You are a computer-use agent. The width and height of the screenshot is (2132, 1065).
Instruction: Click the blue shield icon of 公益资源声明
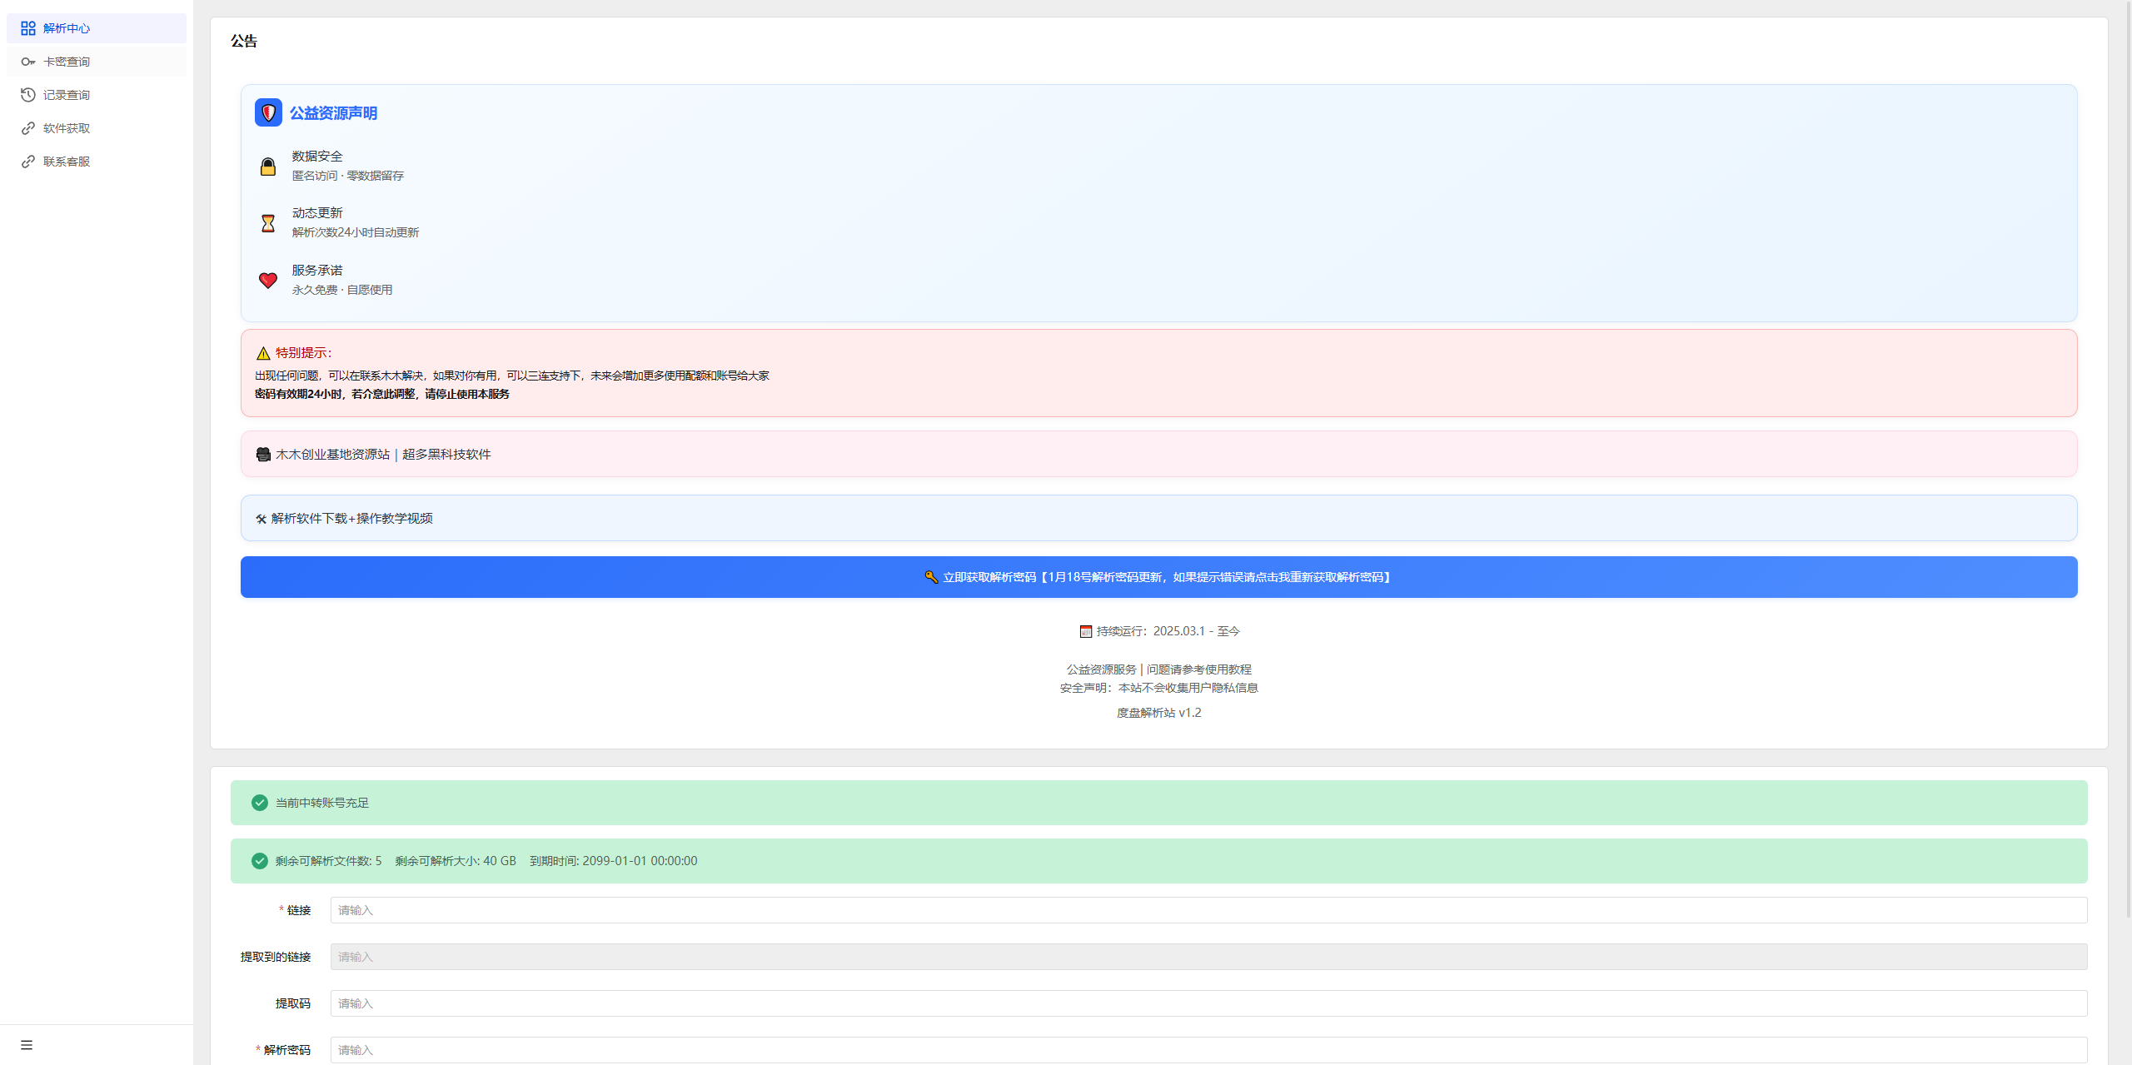pos(268,112)
